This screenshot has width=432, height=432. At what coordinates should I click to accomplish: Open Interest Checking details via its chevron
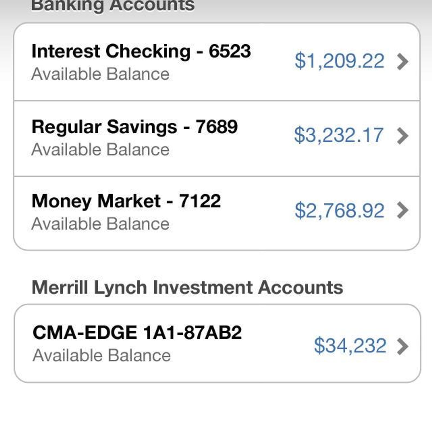403,62
